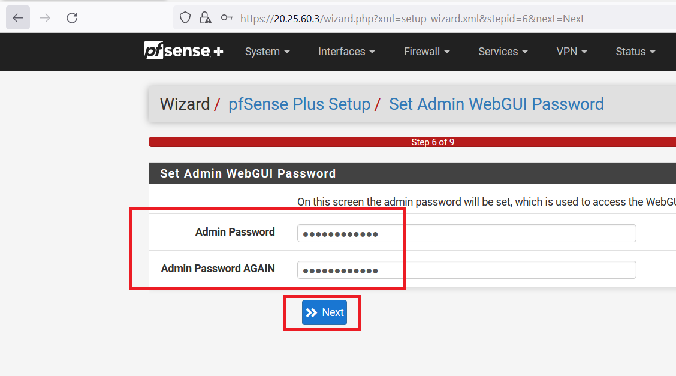Open the Firewall dropdown menu
Viewport: 676px width, 376px height.
point(427,52)
